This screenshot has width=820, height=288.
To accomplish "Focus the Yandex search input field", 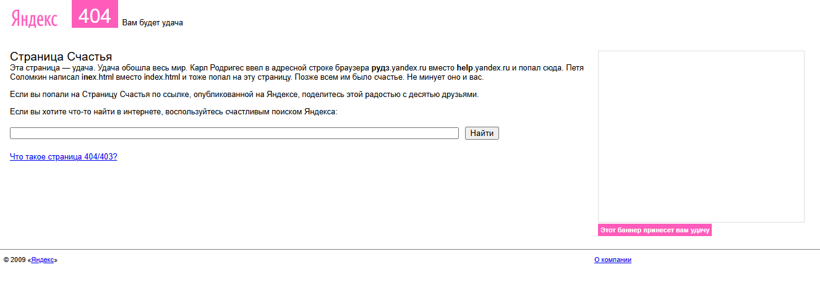I will 234,133.
